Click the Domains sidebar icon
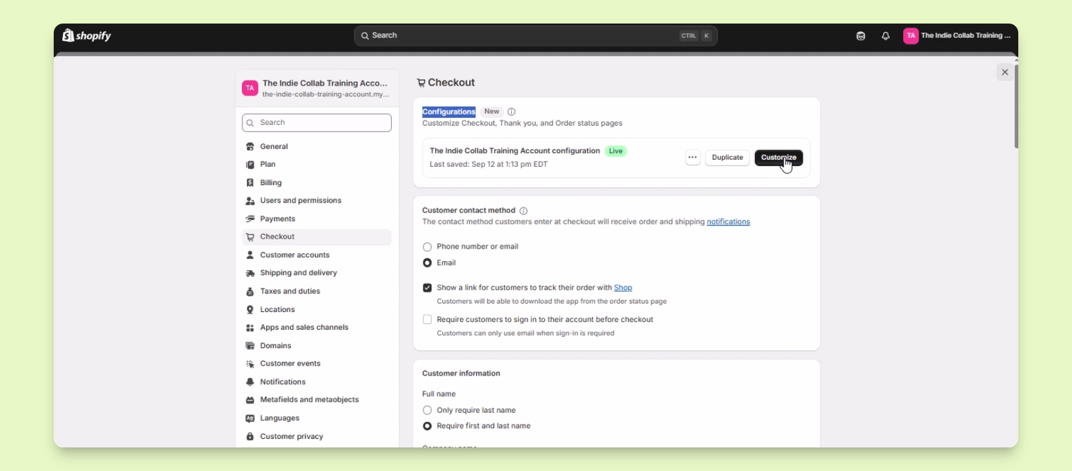The image size is (1072, 471). [250, 346]
